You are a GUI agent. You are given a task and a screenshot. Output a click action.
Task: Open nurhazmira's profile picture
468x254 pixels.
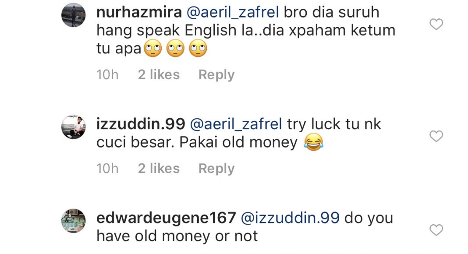(x=74, y=15)
